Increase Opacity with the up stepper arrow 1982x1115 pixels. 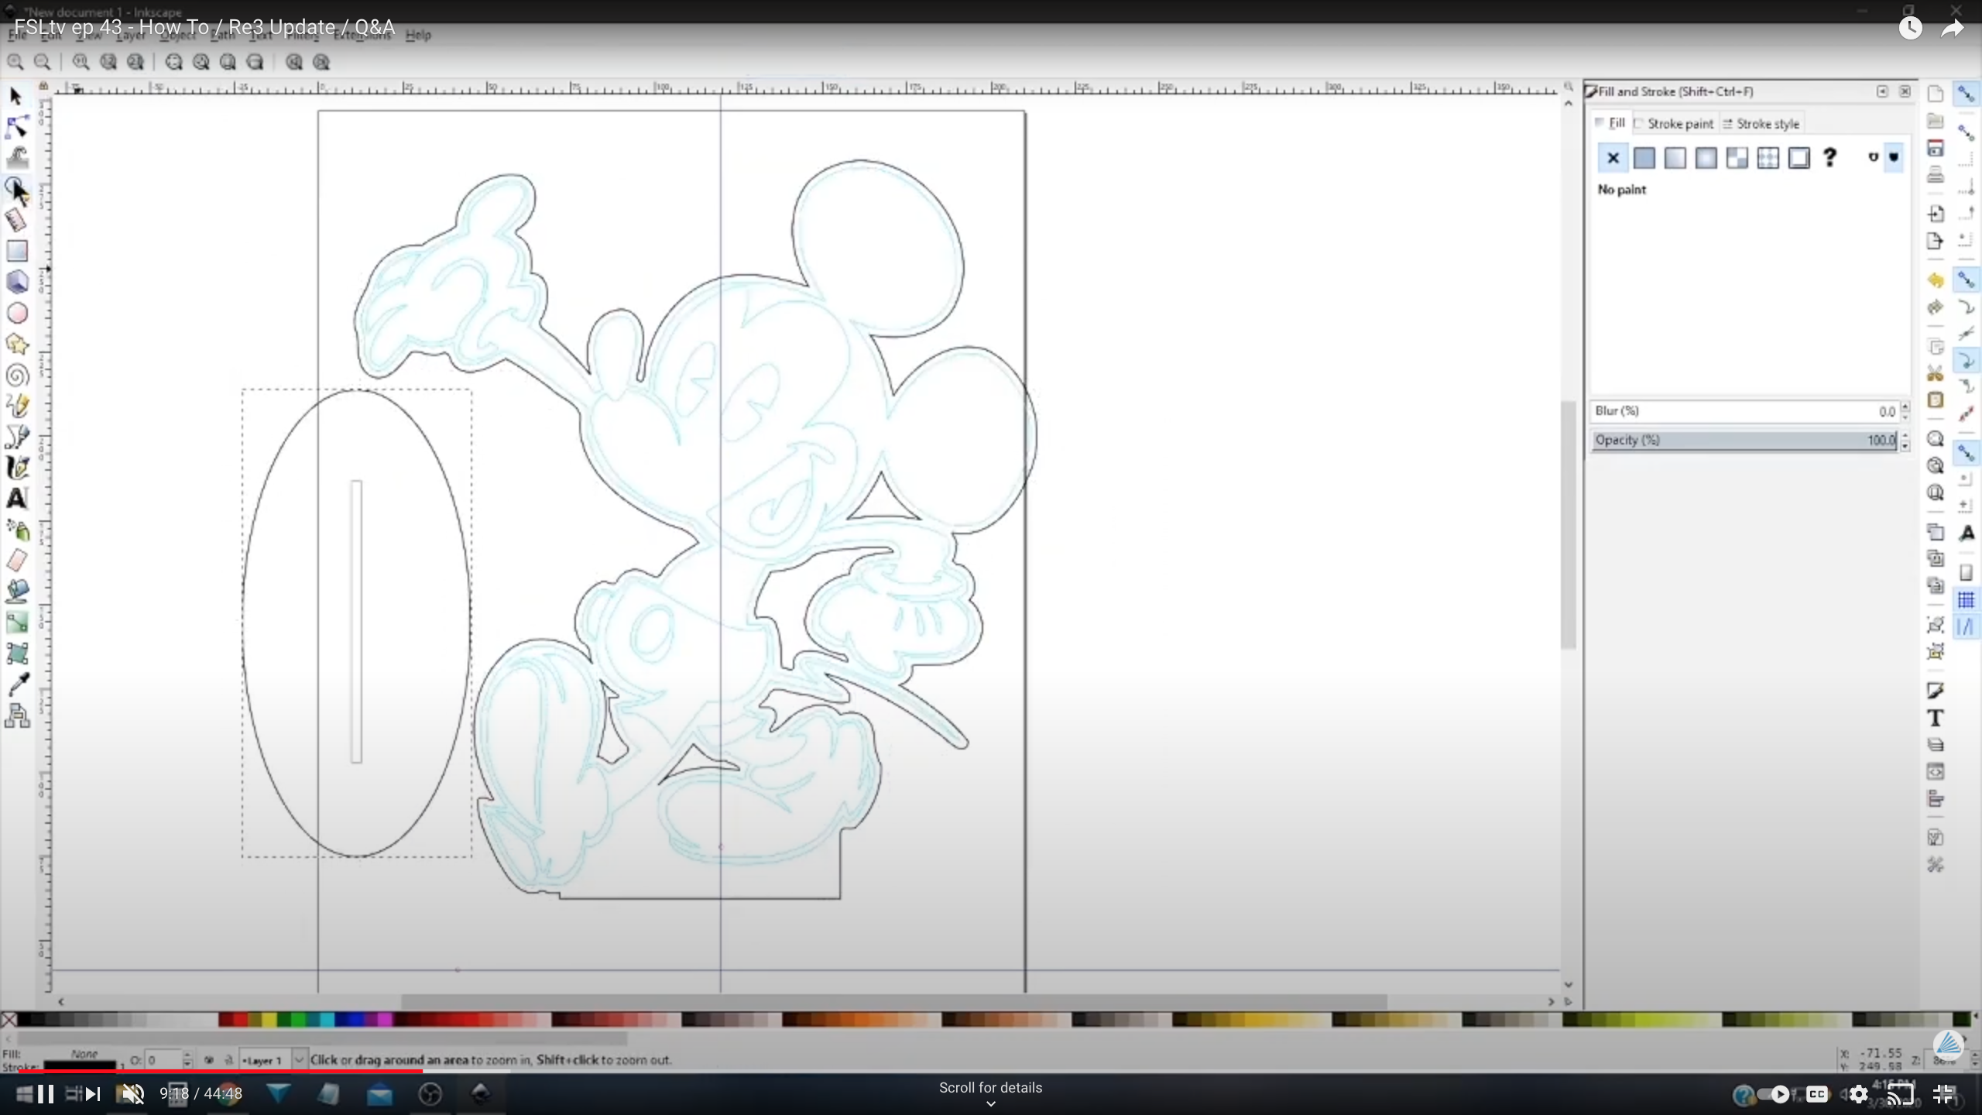(1906, 435)
